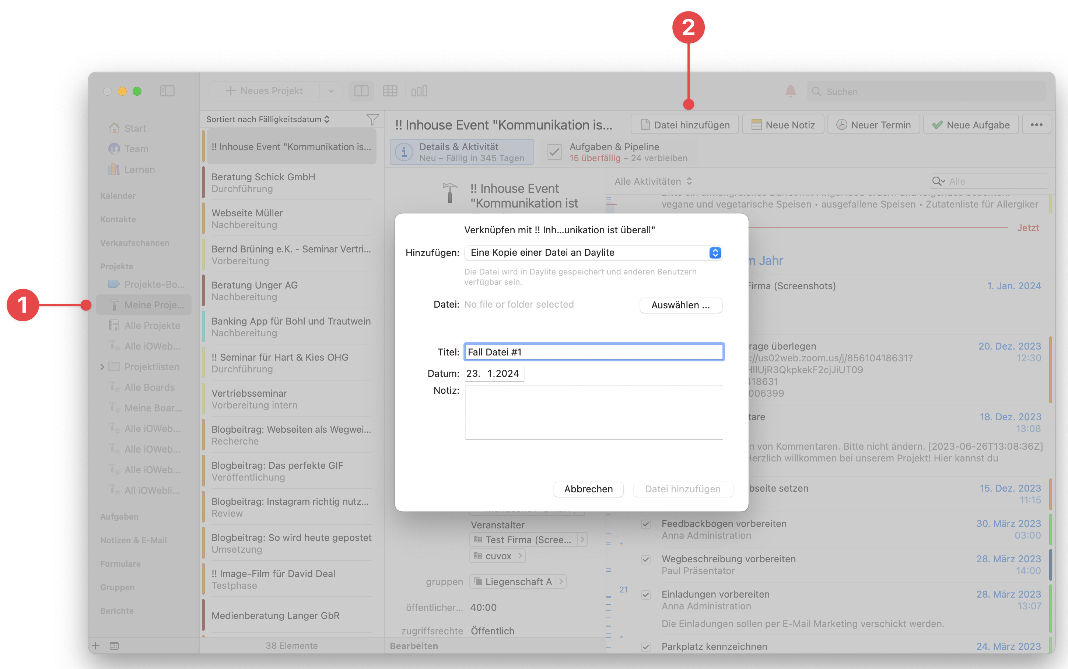The height and width of the screenshot is (669, 1068).
Task: Toggle Einladungen vorbereiten task checkbox
Action: point(646,595)
